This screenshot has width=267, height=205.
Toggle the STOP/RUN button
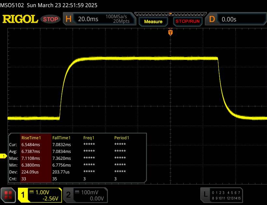(x=188, y=21)
